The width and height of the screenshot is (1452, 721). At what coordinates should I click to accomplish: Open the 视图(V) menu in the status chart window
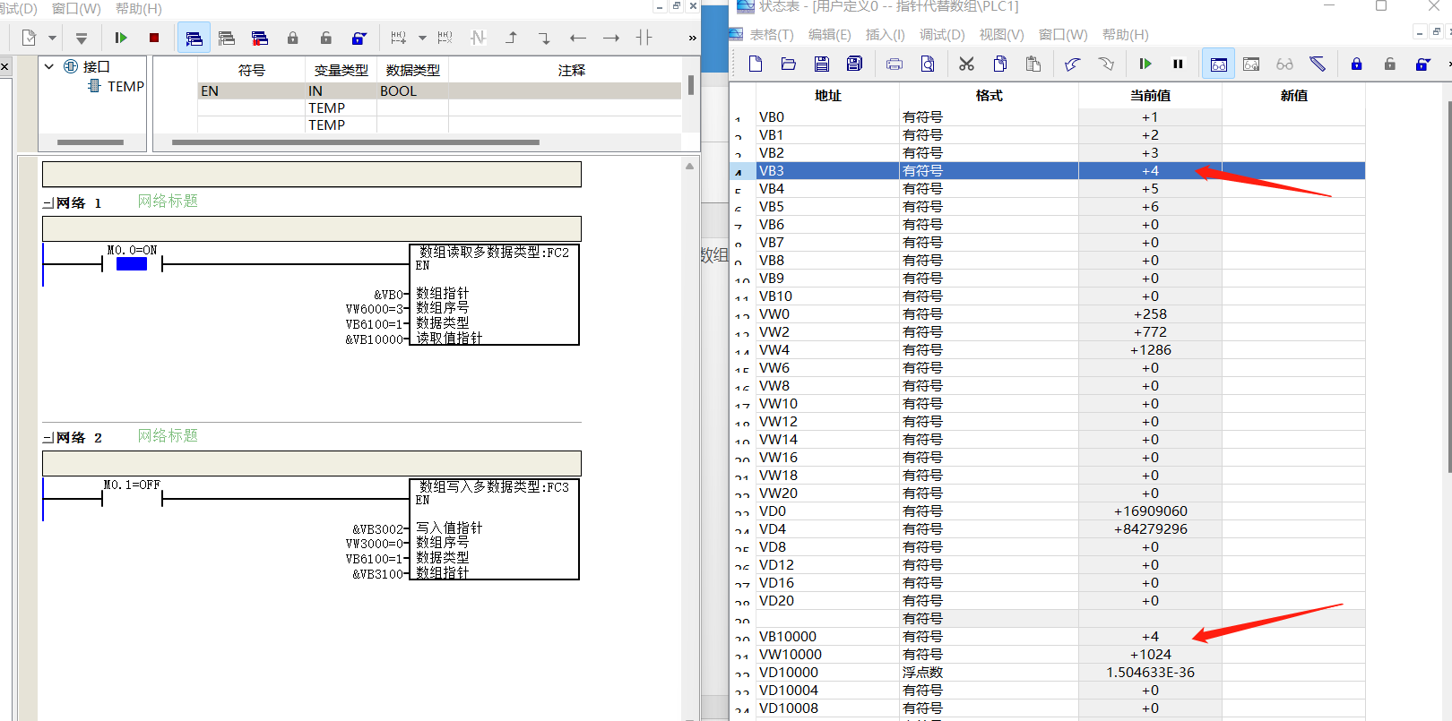point(1001,34)
